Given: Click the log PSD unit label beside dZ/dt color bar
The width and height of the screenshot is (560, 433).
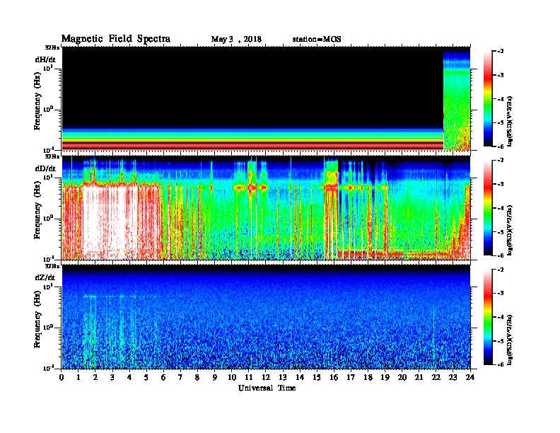Looking at the screenshot, I should click(511, 340).
